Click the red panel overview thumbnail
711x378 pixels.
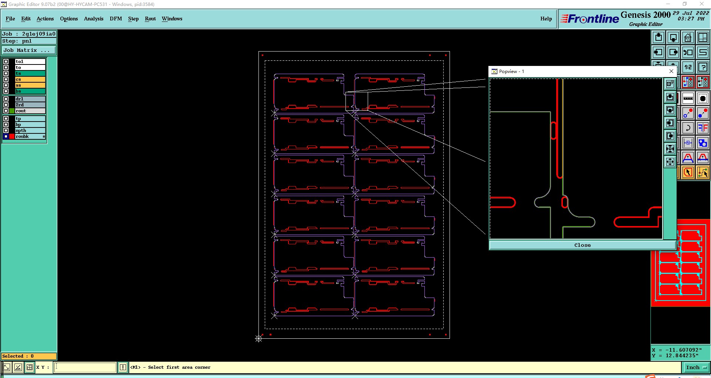coord(681,263)
